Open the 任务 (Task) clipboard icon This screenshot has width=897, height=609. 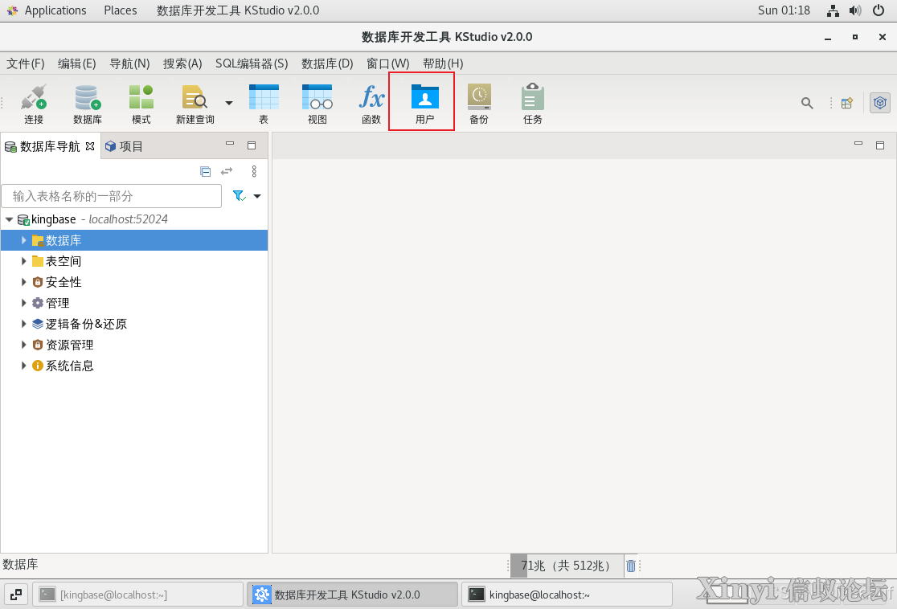click(533, 103)
